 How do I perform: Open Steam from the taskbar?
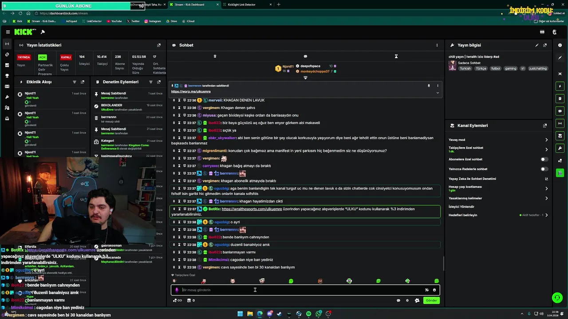coord(279,314)
